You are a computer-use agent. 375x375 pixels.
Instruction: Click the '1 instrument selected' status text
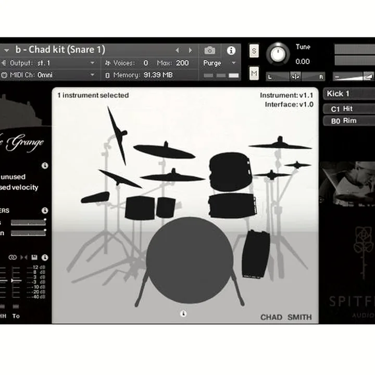click(x=93, y=95)
